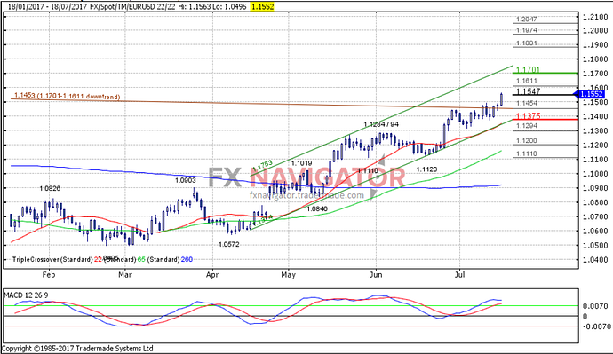613x354 pixels.
Task: Click the latest candlestick near 1.1552
Action: pos(502,99)
